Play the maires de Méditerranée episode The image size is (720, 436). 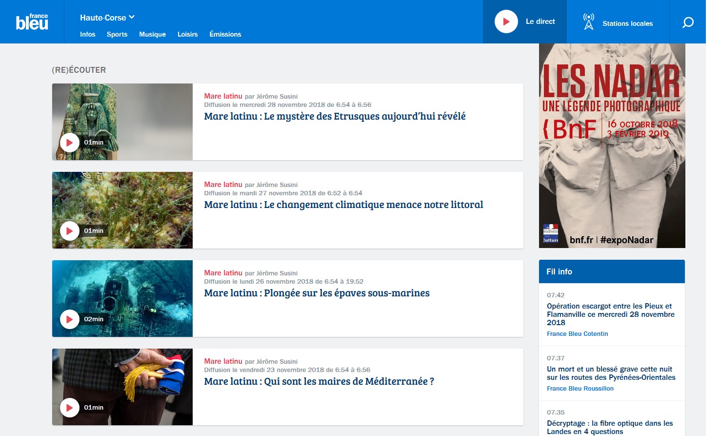coord(70,408)
